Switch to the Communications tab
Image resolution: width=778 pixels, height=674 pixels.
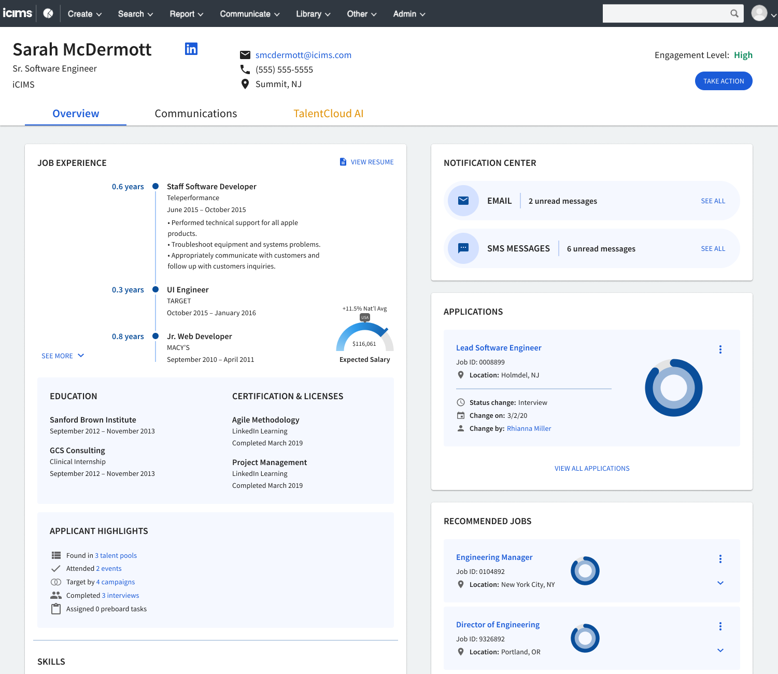click(x=196, y=114)
